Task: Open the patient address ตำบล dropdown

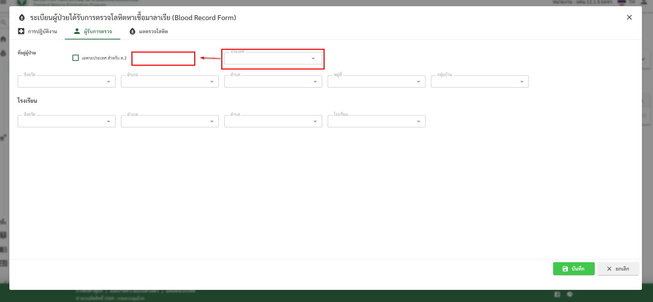Action: tap(273, 82)
